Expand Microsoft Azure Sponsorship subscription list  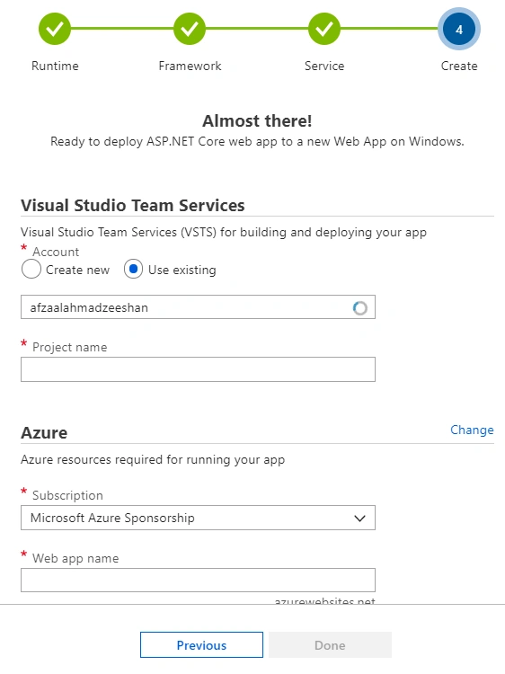coord(198,518)
